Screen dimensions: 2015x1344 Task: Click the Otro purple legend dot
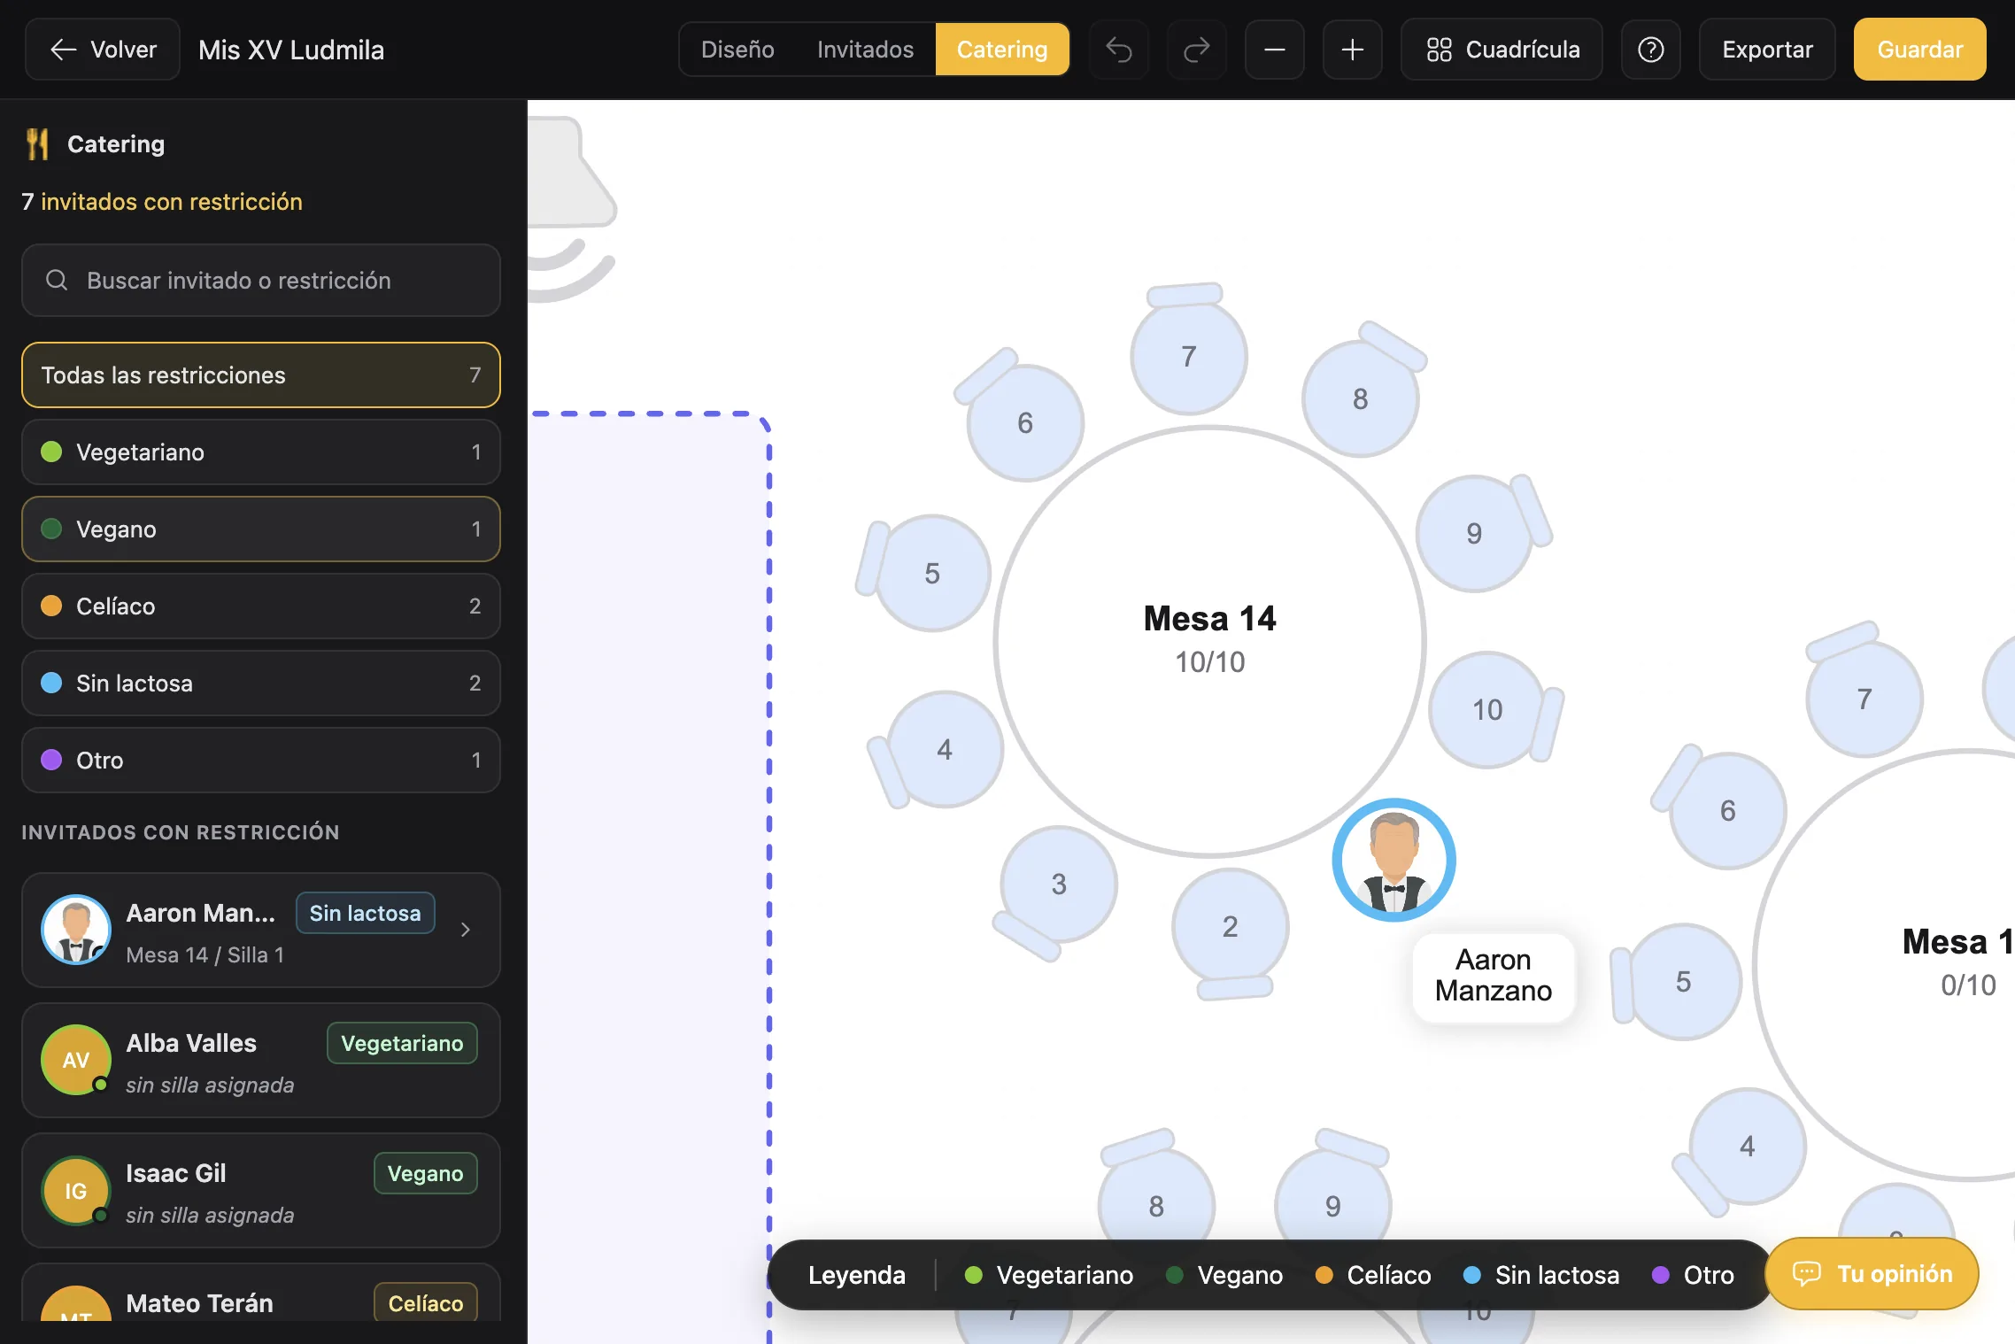pyautogui.click(x=1660, y=1275)
